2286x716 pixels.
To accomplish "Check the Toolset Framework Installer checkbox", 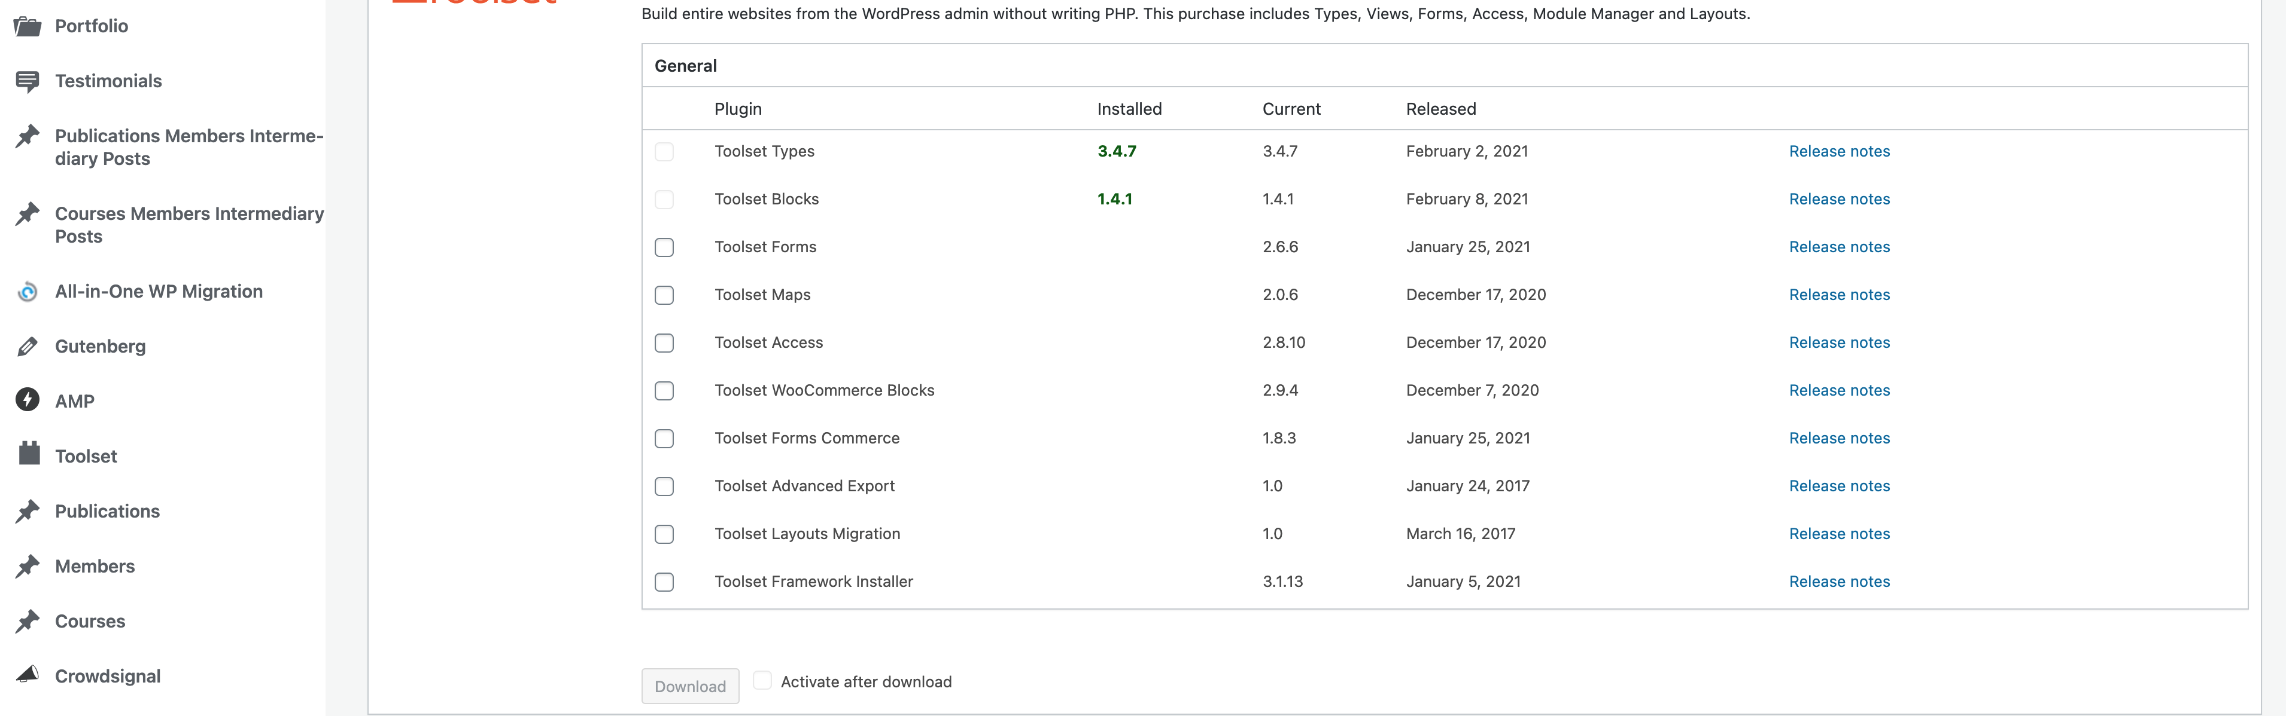I will 664,582.
